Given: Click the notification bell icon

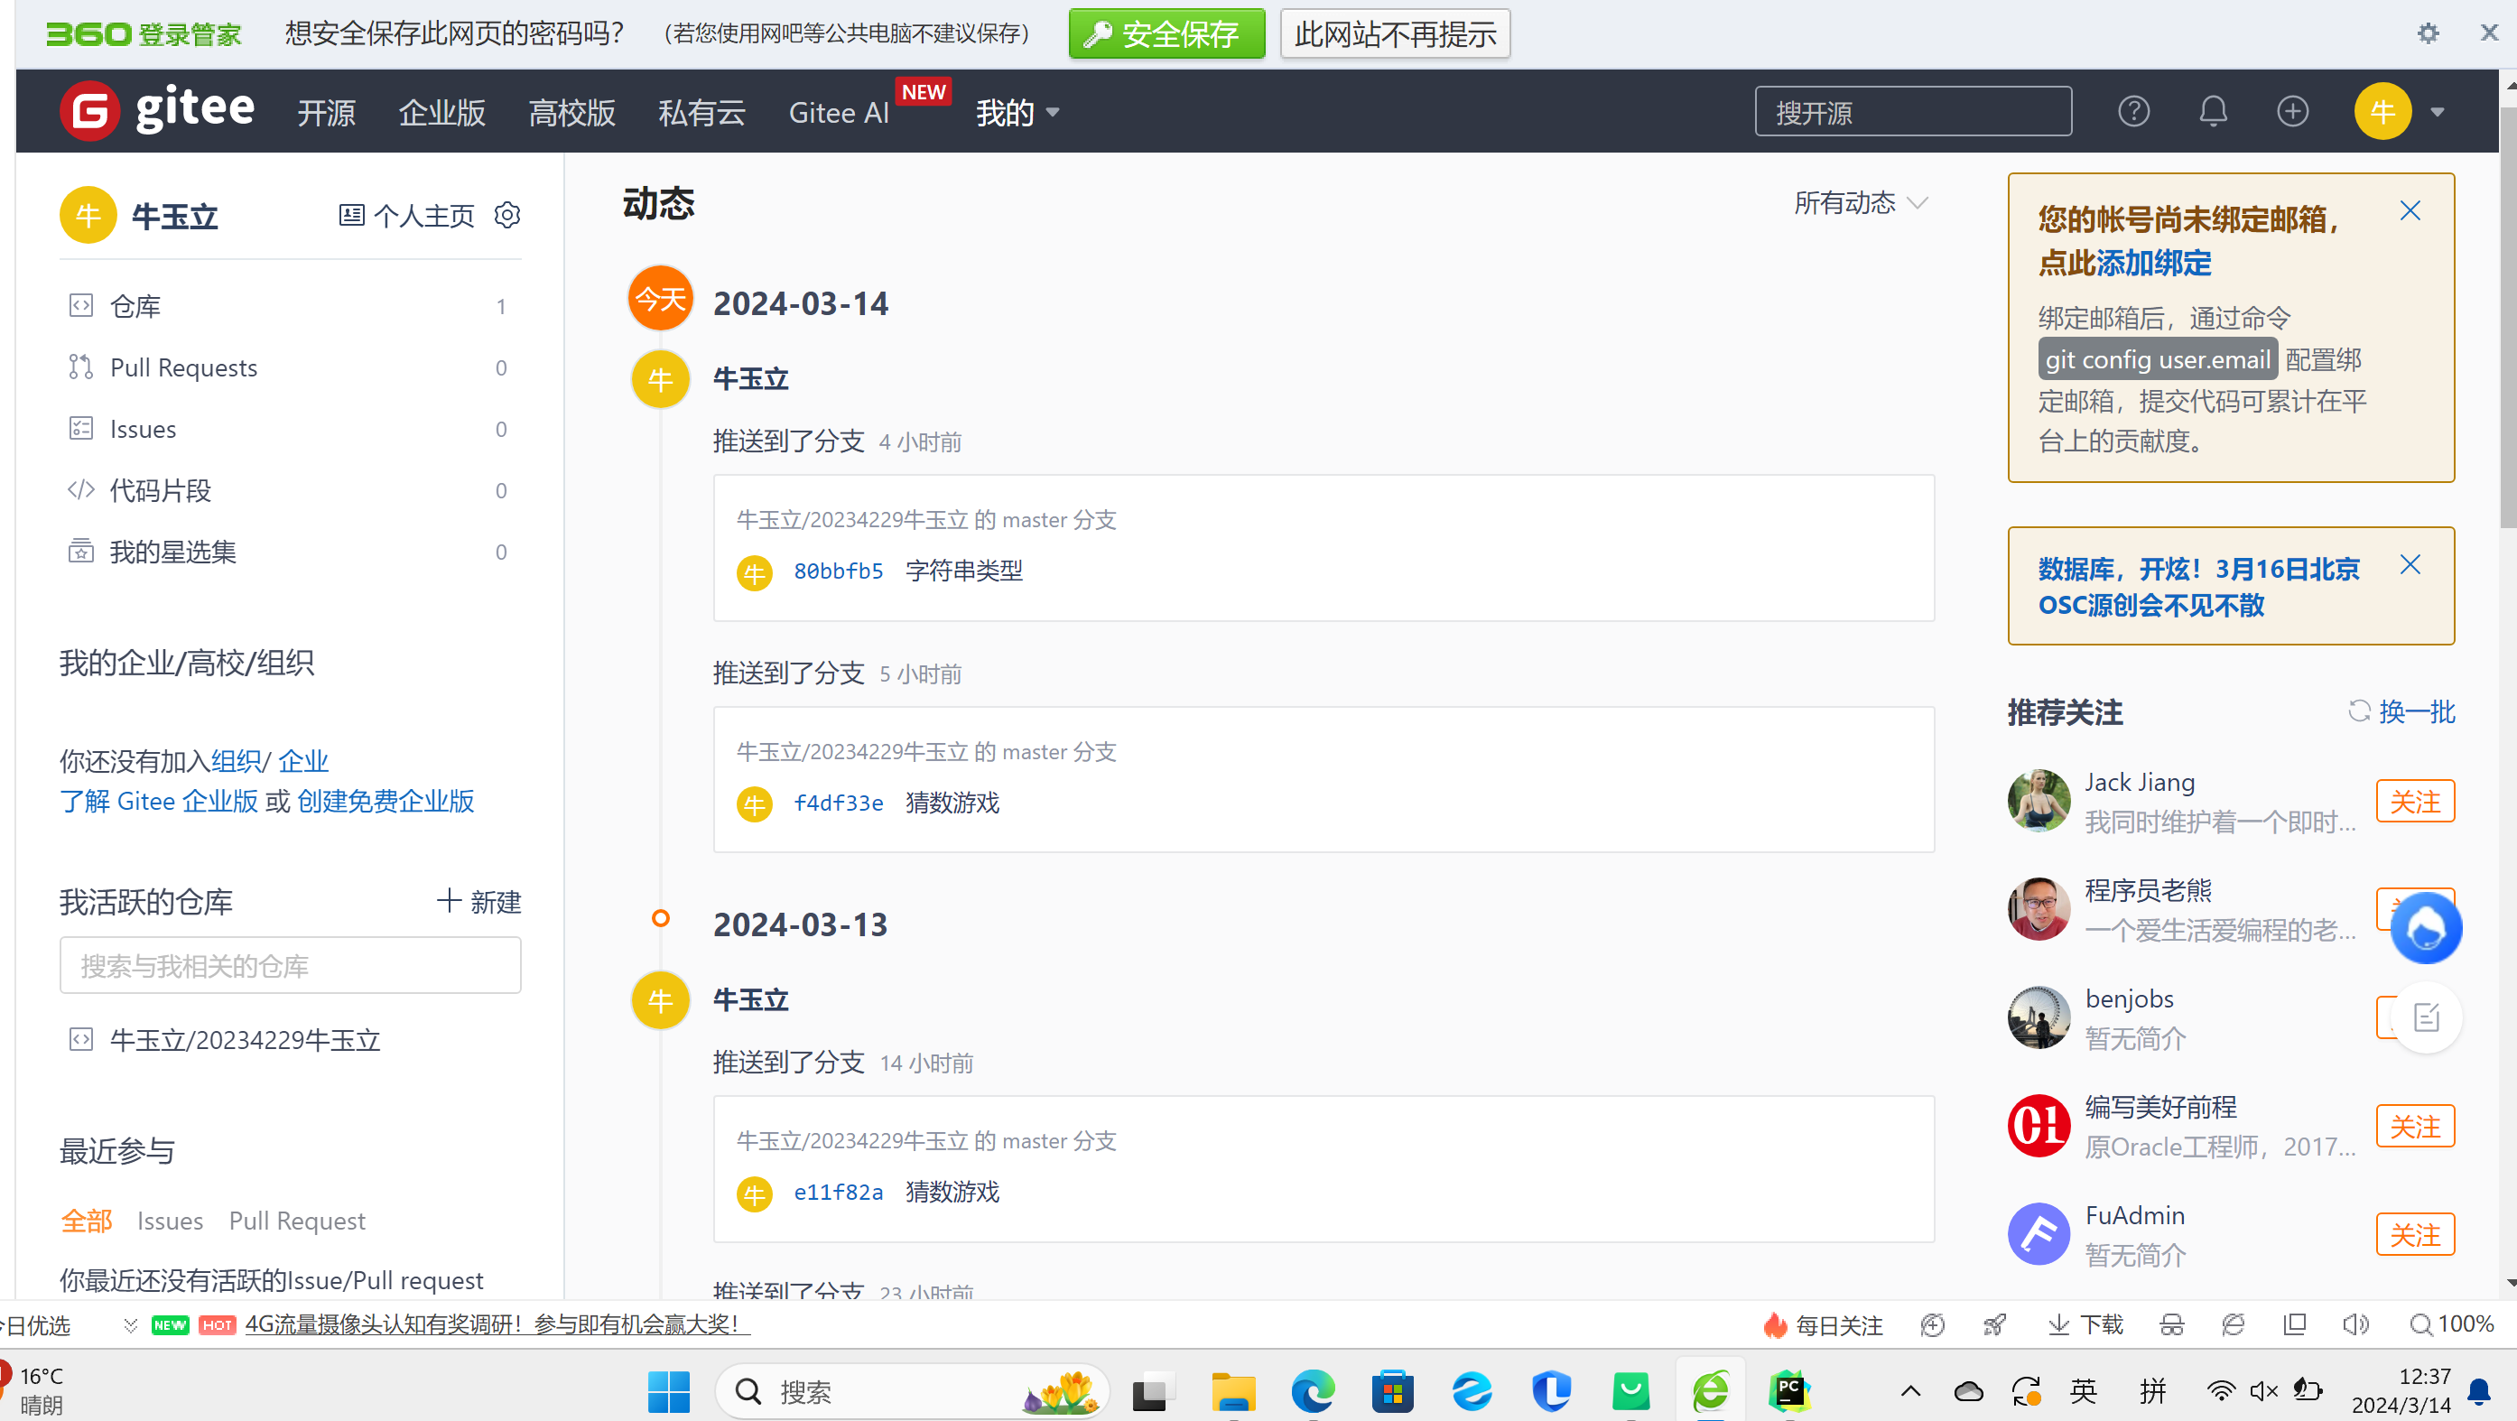Looking at the screenshot, I should point(2212,111).
